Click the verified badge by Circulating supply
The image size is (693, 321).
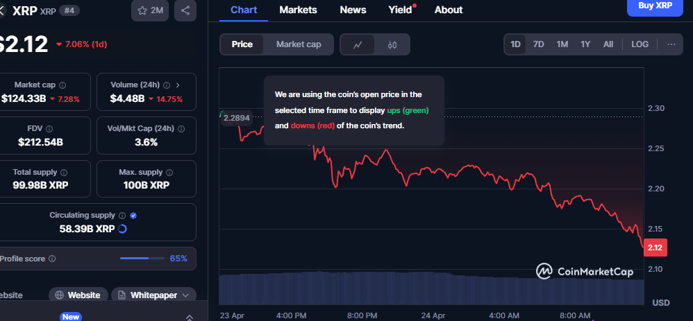[x=133, y=216]
